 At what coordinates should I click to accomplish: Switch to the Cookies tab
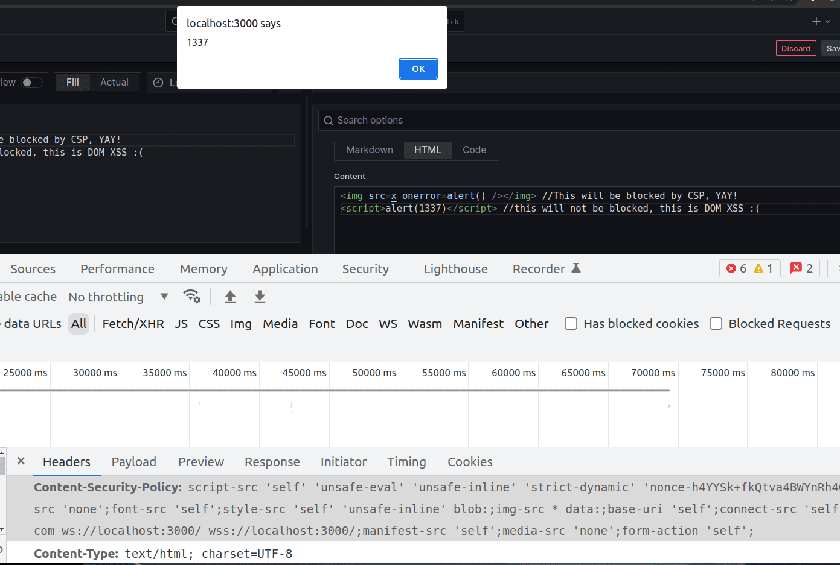(470, 462)
